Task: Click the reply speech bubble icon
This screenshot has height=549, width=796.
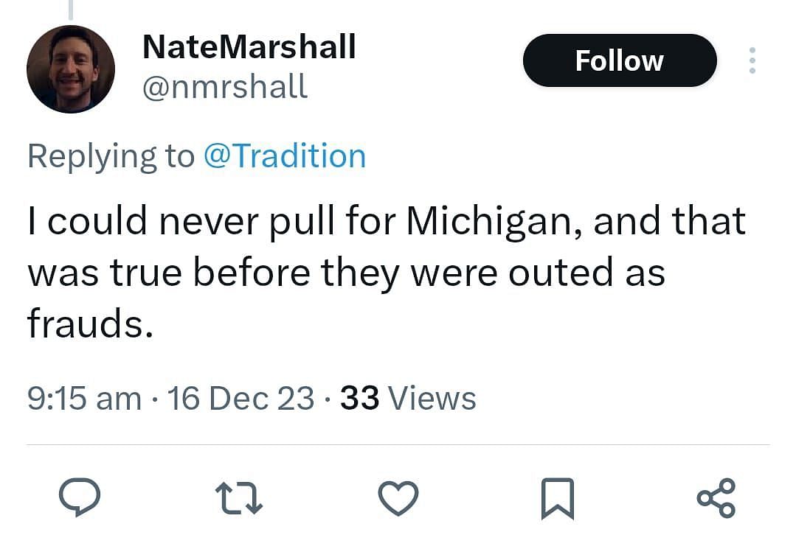Action: [80, 498]
